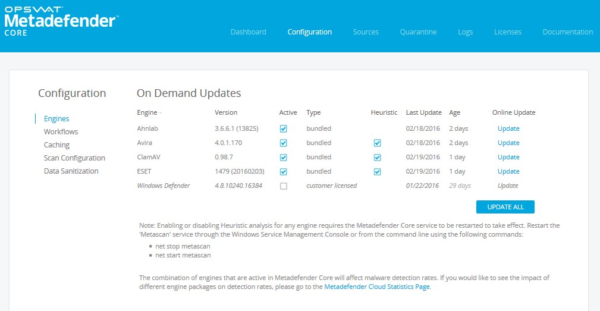Screen dimensions: 600x311
Task: Open the Metadefender Cloud Statistics Page link
Action: point(377,287)
